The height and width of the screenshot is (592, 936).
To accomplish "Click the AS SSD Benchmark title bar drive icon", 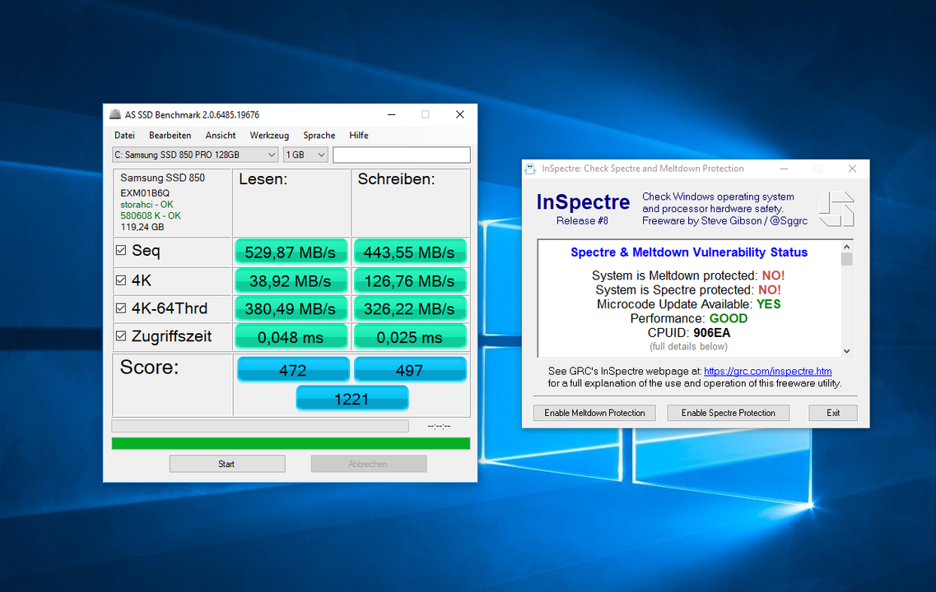I will (115, 114).
